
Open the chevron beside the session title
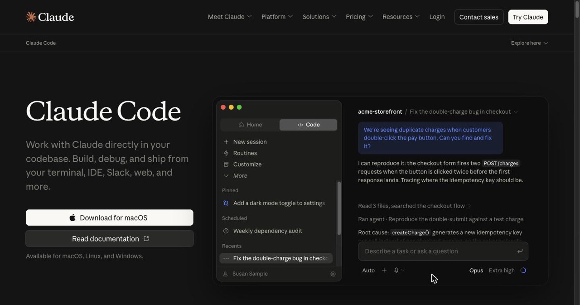(x=516, y=112)
